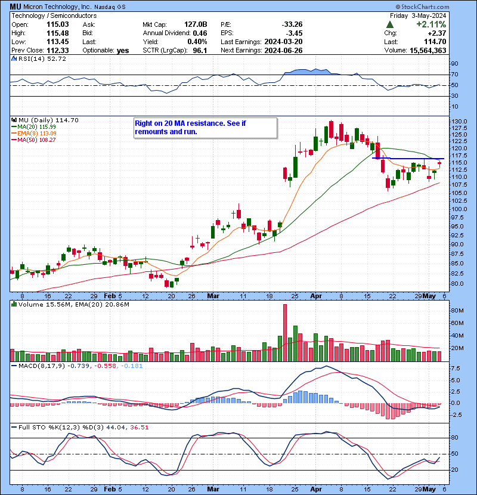Click the Annual Dividend value 0.46
This screenshot has height=495, width=477.
click(200, 33)
